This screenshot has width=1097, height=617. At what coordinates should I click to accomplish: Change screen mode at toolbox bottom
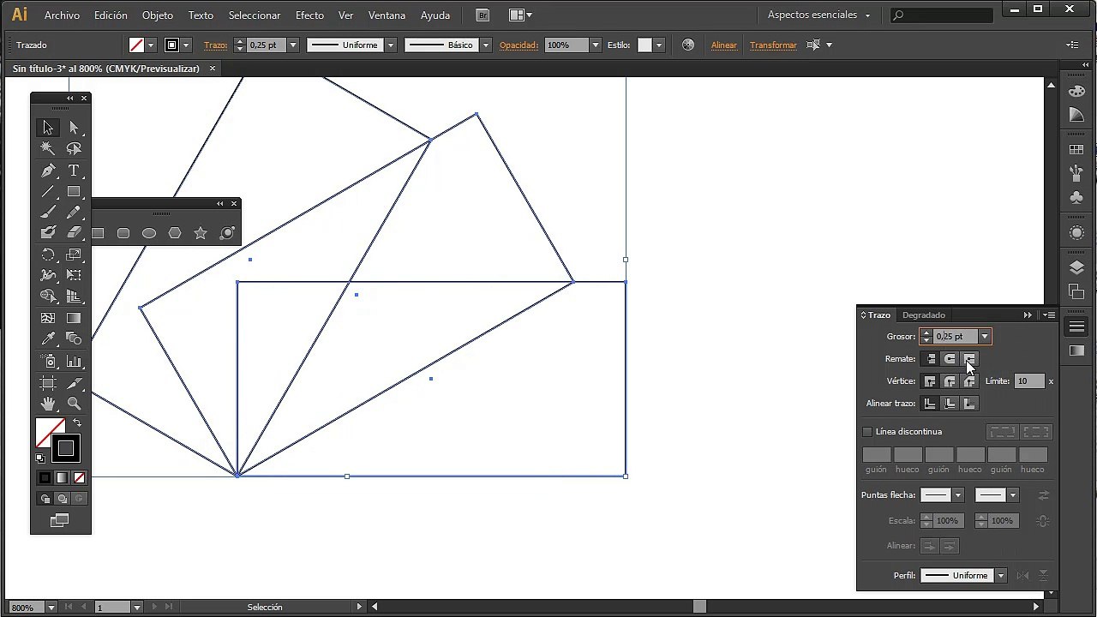59,520
